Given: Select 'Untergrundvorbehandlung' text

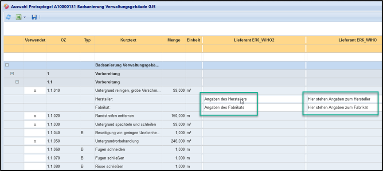Looking at the screenshot, I should coord(117,141).
